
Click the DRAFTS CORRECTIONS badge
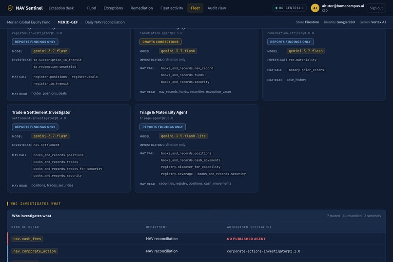[x=160, y=42]
